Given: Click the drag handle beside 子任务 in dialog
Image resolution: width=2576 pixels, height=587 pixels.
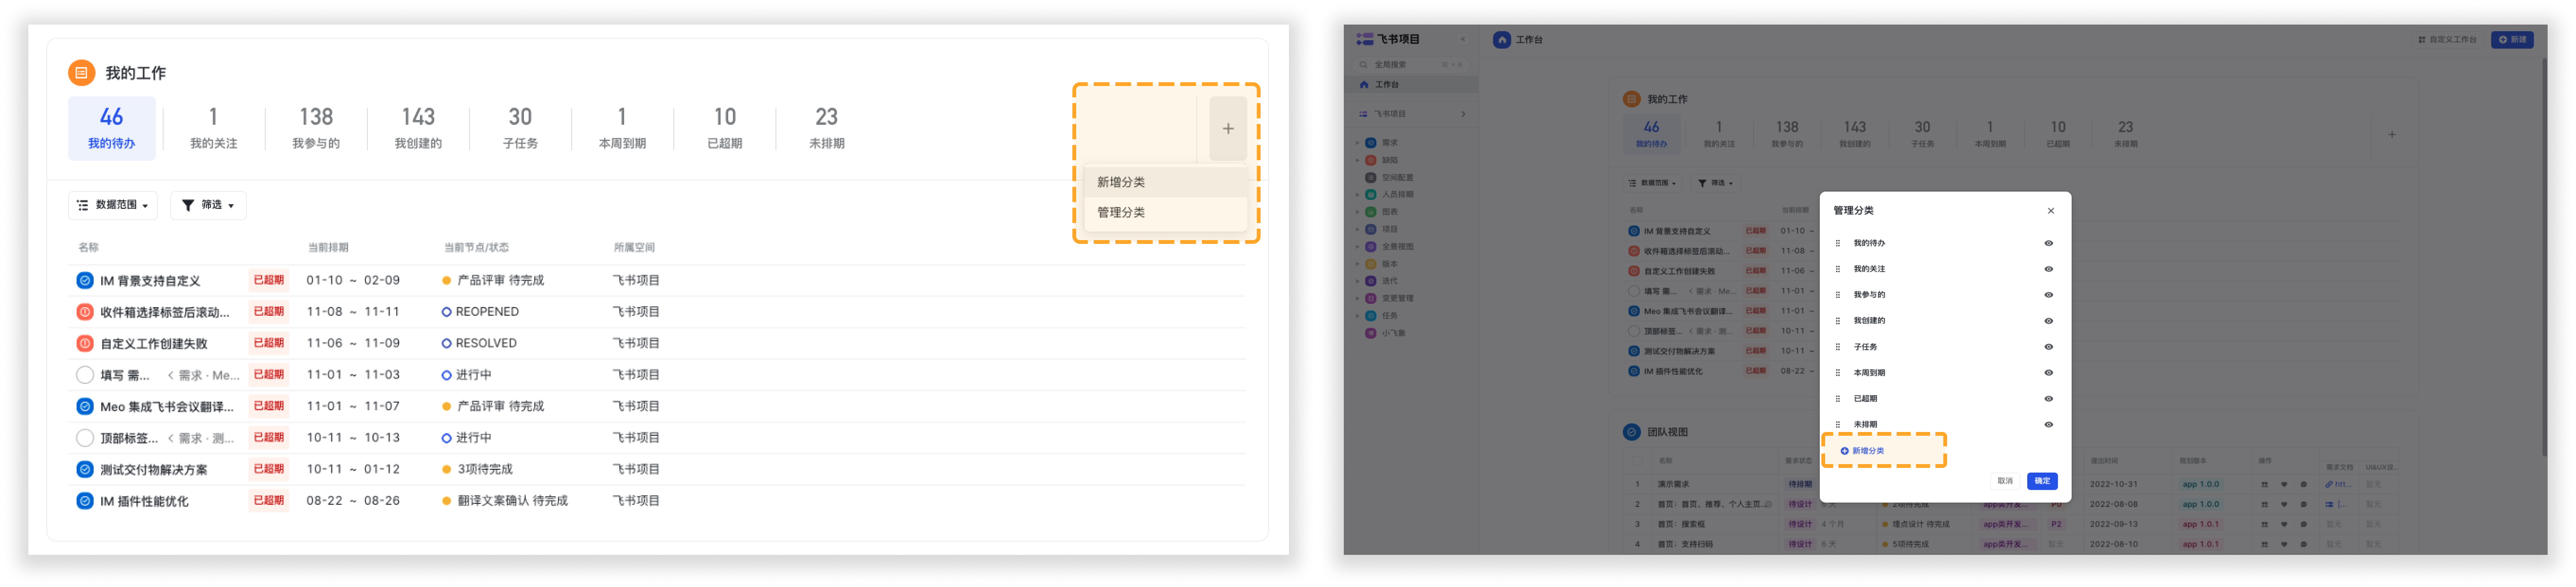Looking at the screenshot, I should point(1837,347).
